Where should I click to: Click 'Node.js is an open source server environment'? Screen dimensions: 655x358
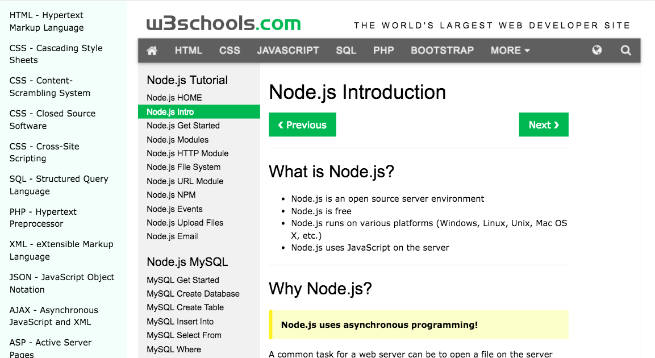(x=387, y=199)
